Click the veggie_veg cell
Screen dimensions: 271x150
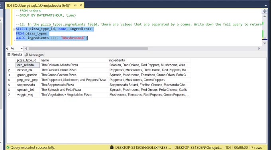27,94
